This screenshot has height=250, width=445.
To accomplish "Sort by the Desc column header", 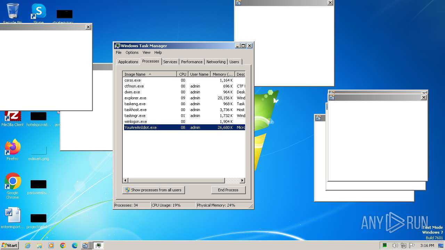I will pos(240,74).
